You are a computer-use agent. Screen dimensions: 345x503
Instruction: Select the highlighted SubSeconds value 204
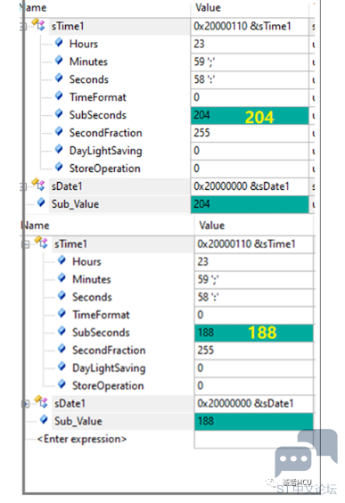click(x=250, y=115)
